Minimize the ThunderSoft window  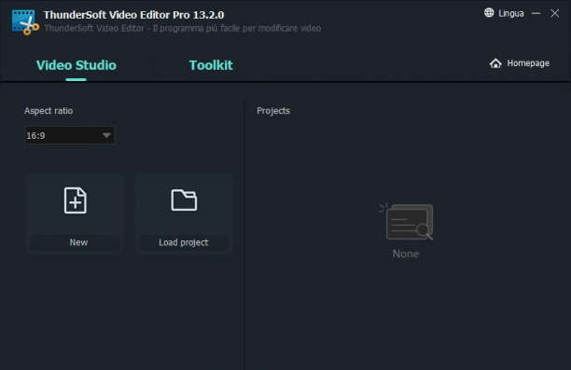coord(536,13)
